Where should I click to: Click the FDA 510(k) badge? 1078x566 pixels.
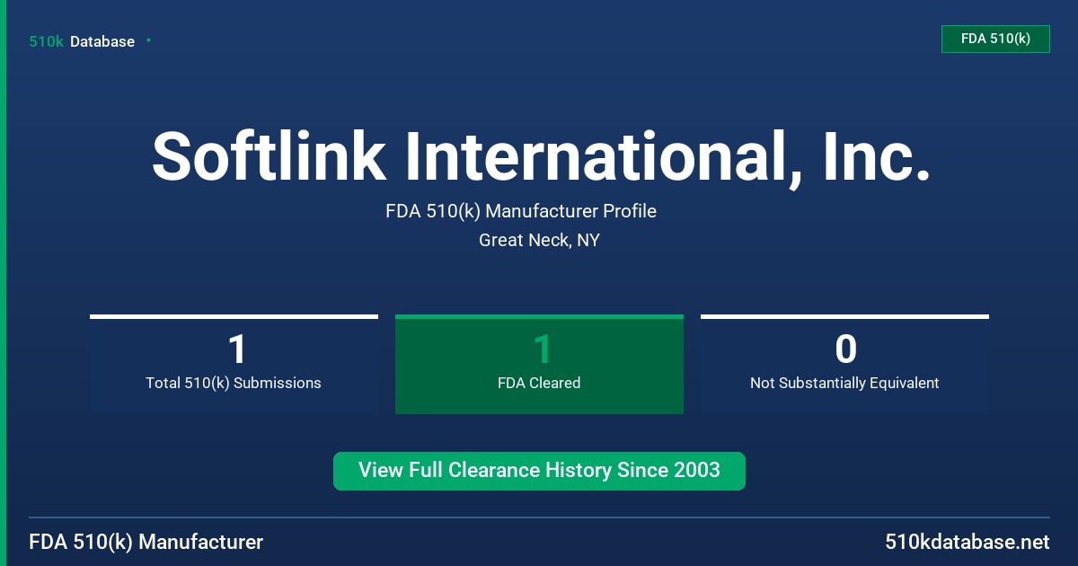995,40
